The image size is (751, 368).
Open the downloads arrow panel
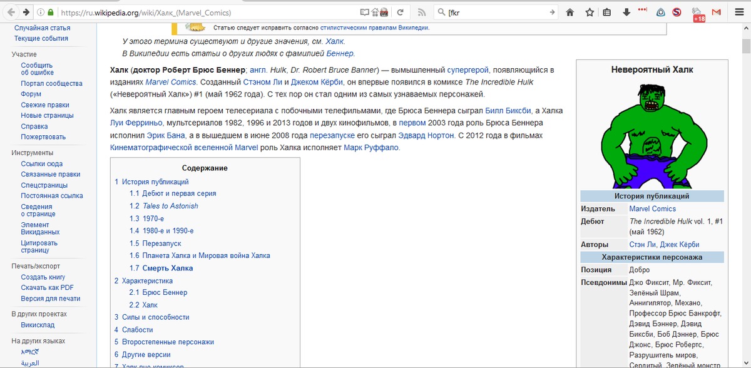tap(626, 12)
